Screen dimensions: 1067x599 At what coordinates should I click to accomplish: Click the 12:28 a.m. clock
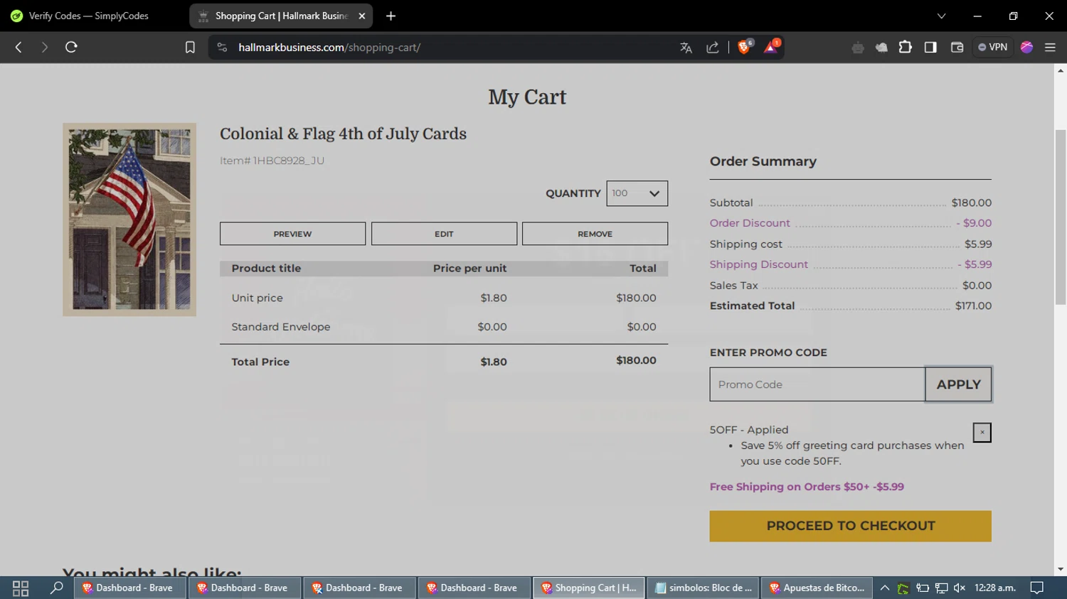(994, 588)
